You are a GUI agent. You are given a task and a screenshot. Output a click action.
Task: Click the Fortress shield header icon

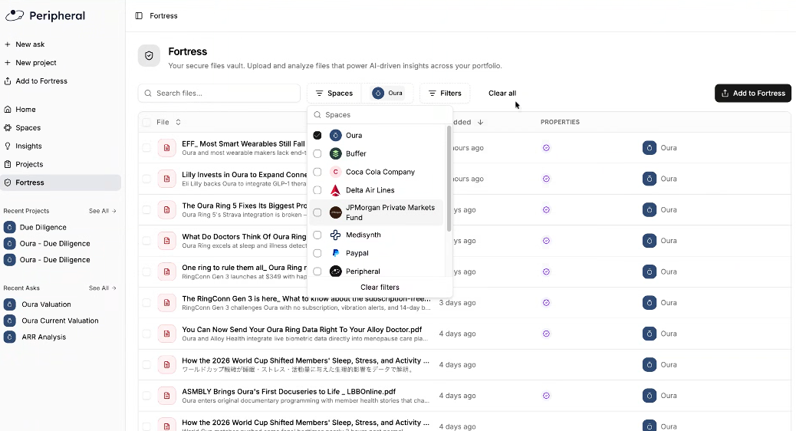click(x=149, y=56)
